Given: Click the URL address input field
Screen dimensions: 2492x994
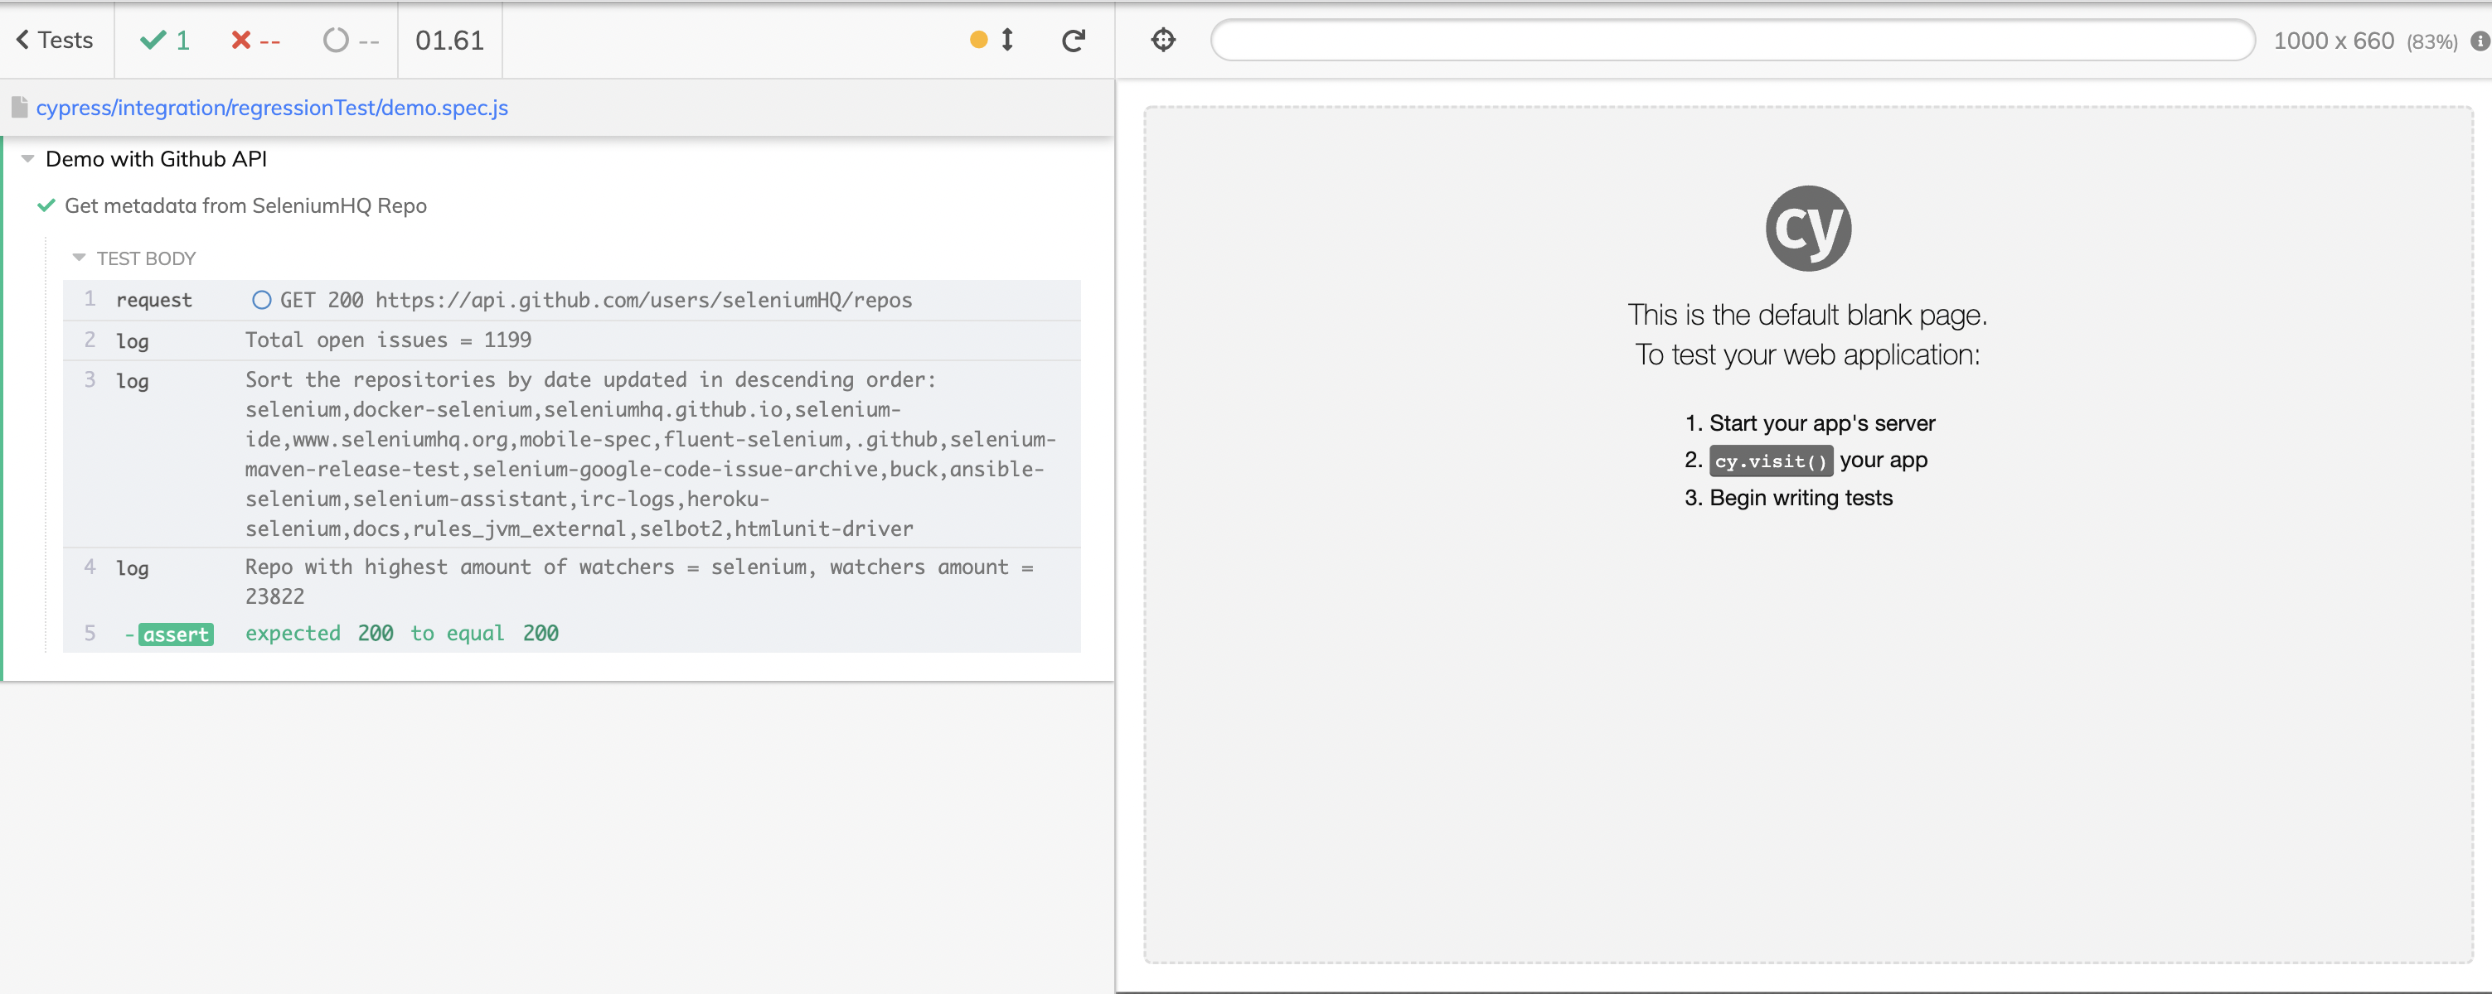Looking at the screenshot, I should [x=1732, y=41].
